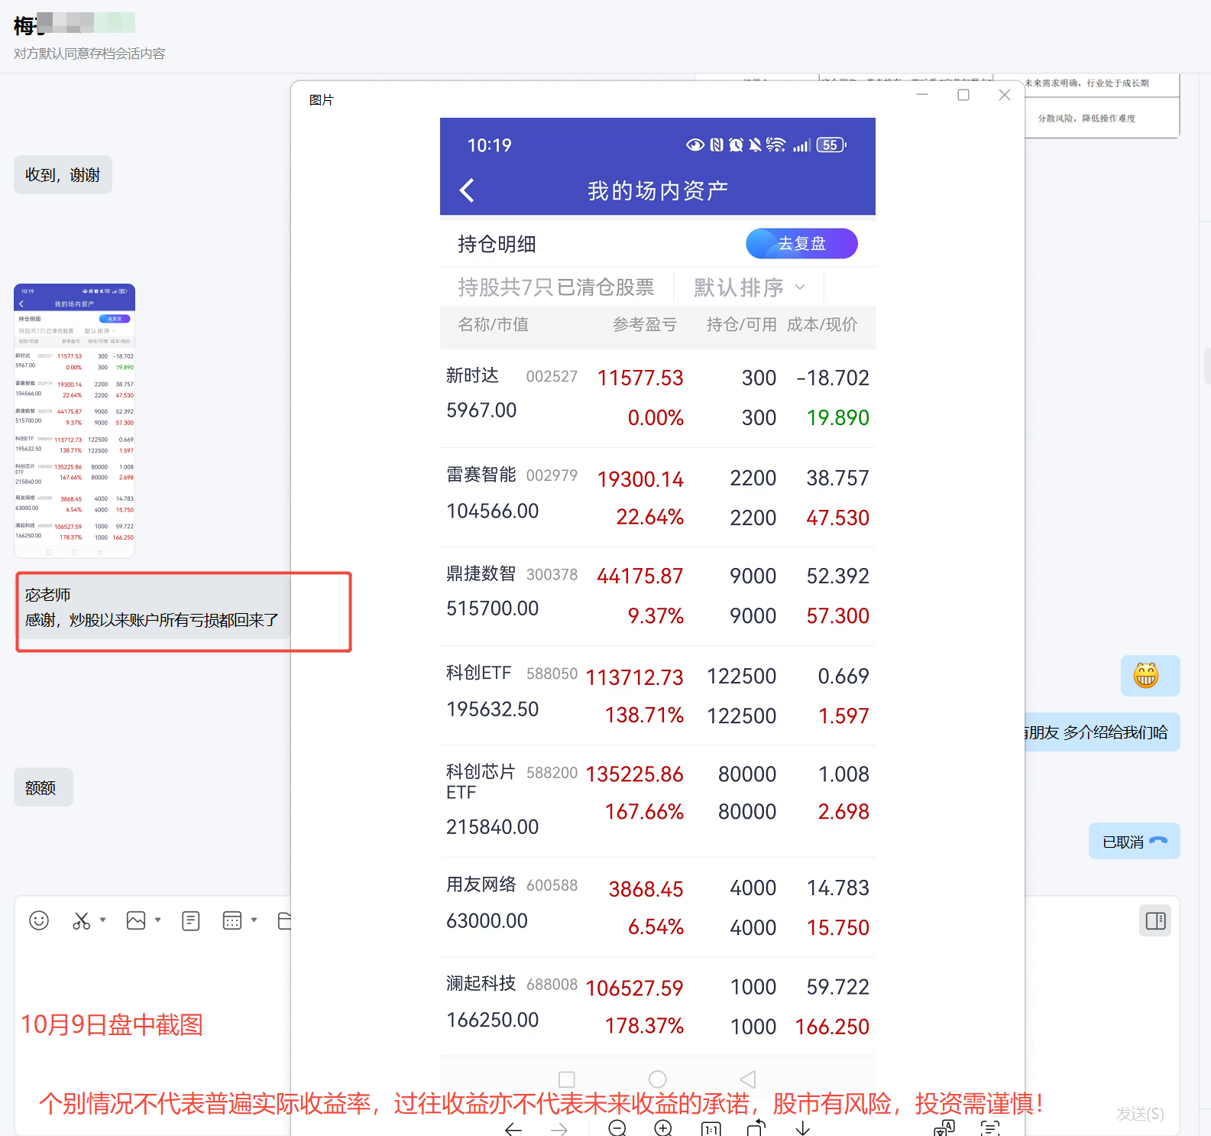Click the 去复盘 button
Viewport: 1211px width, 1136px height.
pyautogui.click(x=801, y=244)
